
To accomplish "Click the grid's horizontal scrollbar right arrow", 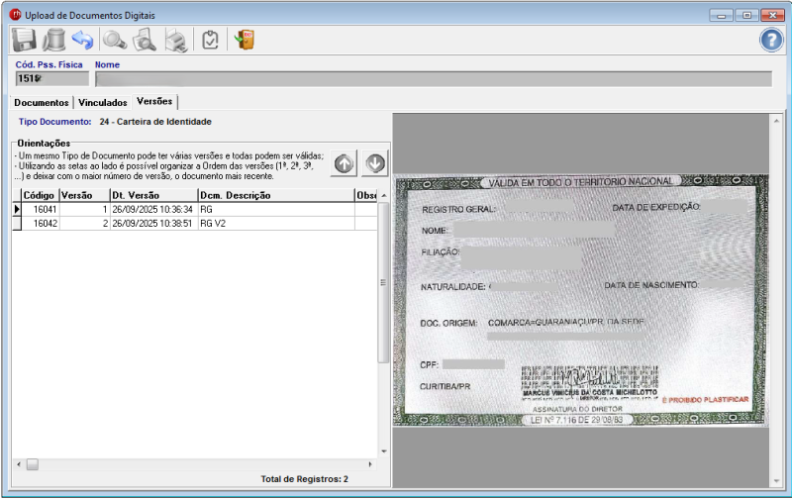I will point(371,464).
